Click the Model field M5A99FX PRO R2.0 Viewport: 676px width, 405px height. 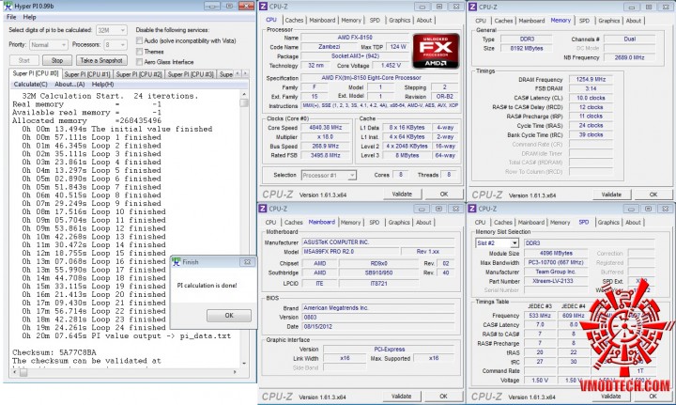coord(350,252)
